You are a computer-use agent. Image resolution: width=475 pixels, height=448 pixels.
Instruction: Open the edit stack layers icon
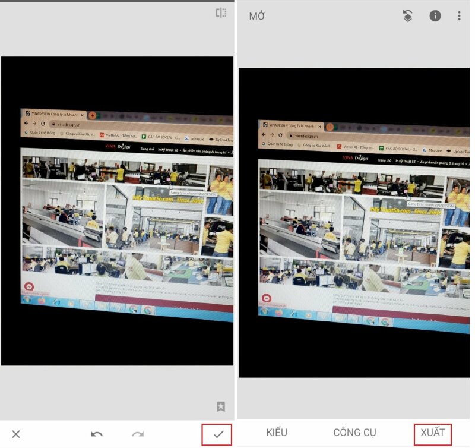(x=407, y=16)
